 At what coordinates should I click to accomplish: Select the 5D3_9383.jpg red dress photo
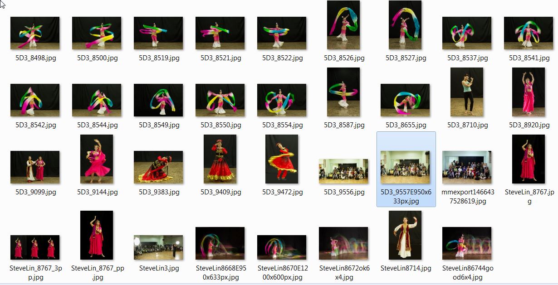click(x=158, y=168)
